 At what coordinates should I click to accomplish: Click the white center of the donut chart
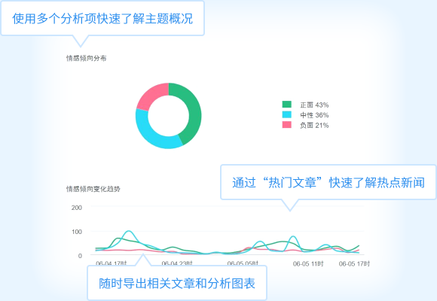(x=168, y=116)
